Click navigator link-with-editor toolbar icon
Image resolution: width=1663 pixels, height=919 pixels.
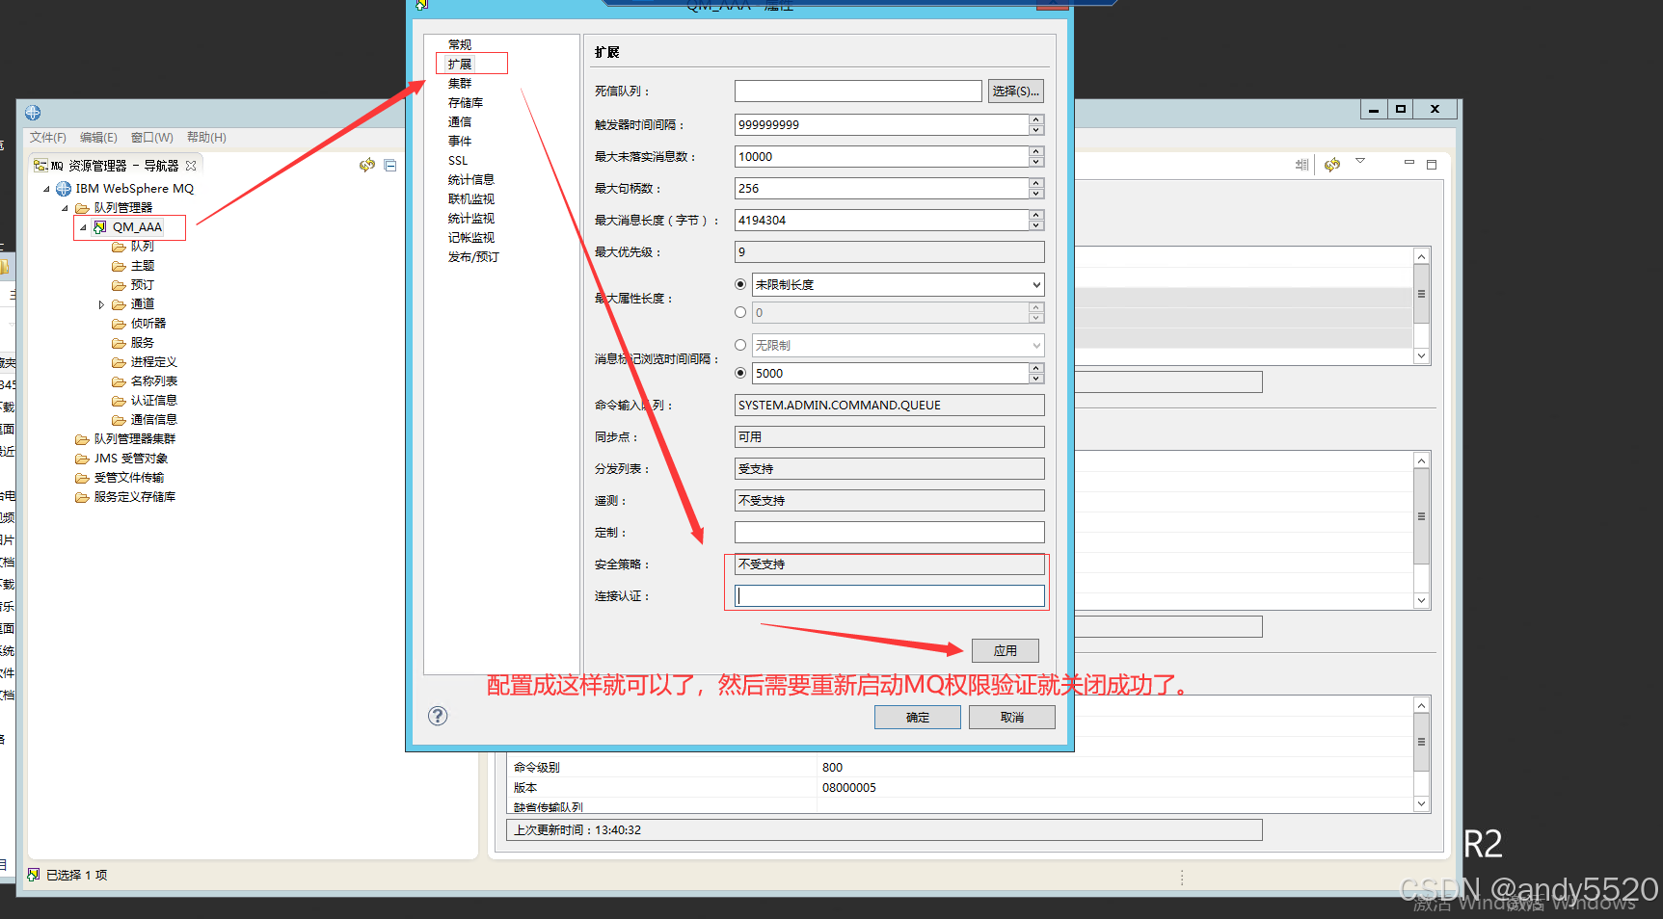(367, 166)
